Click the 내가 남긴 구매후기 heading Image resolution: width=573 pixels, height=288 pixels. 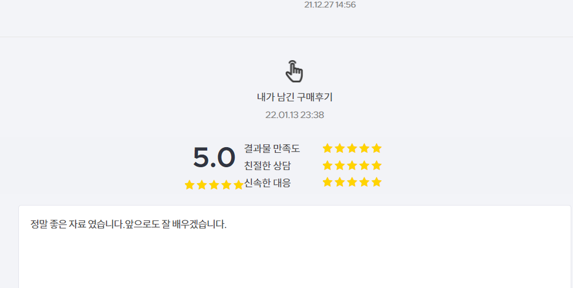tap(295, 97)
